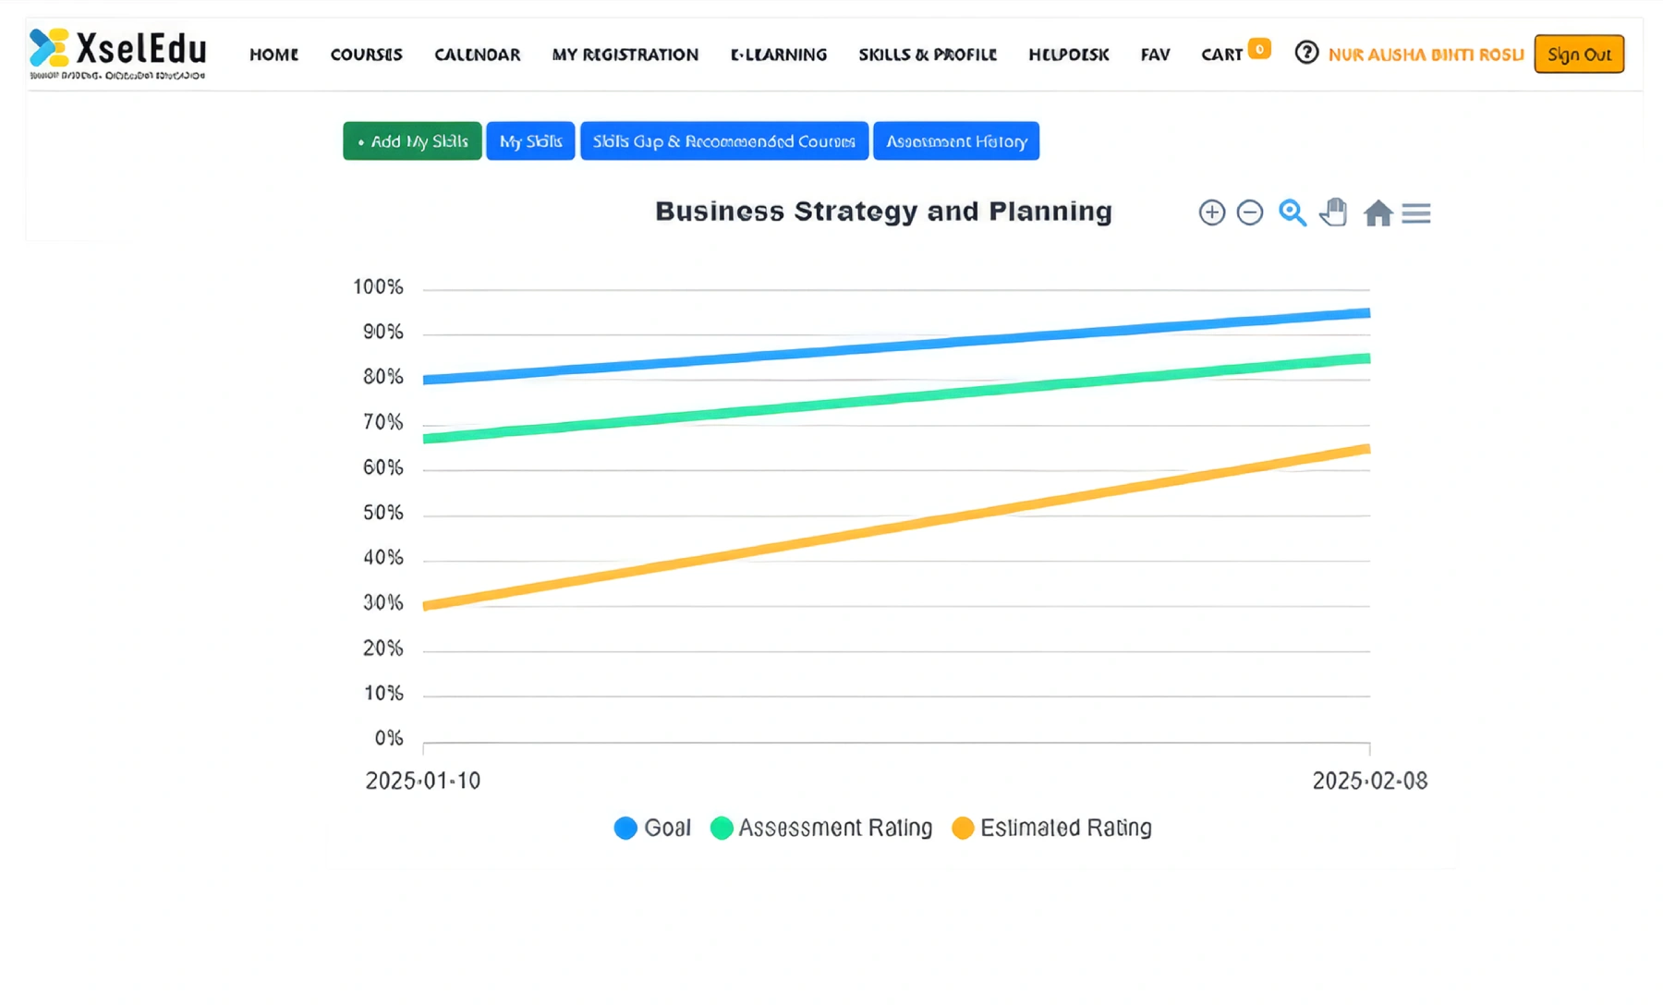Select the magnifier selection zoom tool
The image size is (1663, 1006).
tap(1292, 212)
